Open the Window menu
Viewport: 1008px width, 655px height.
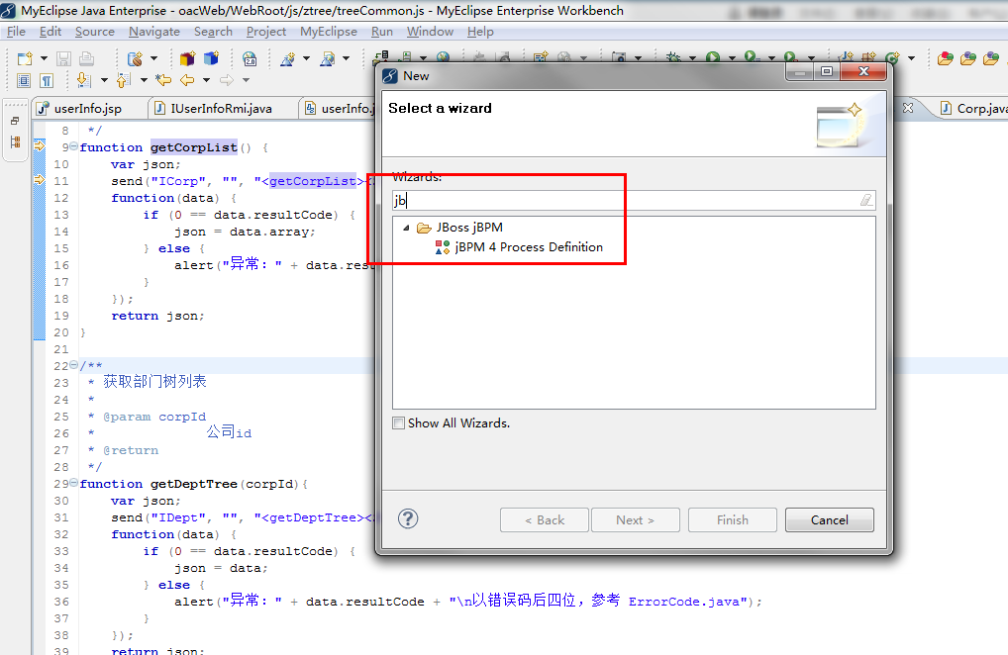(430, 32)
